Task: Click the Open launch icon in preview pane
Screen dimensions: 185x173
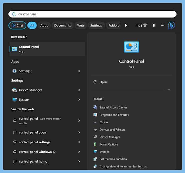Action: pos(95,82)
